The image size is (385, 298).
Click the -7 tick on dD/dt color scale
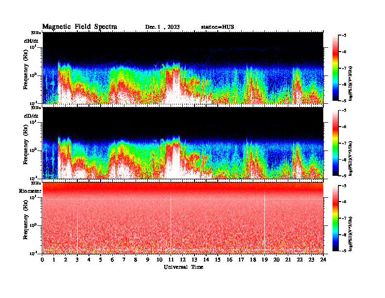point(345,143)
